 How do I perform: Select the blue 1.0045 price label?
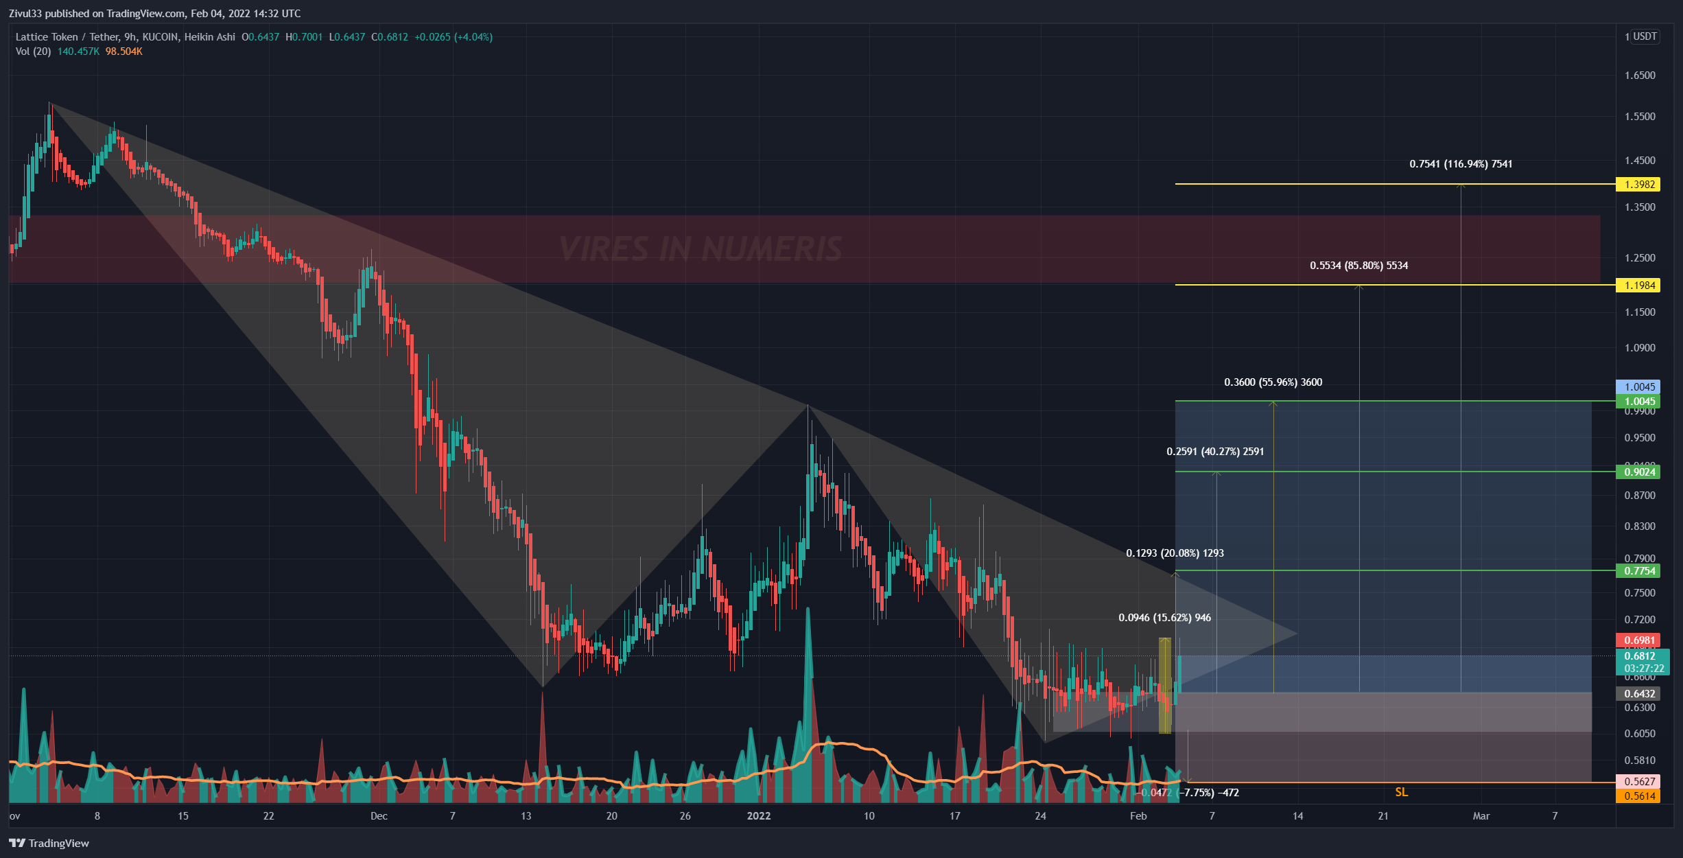pos(1638,386)
